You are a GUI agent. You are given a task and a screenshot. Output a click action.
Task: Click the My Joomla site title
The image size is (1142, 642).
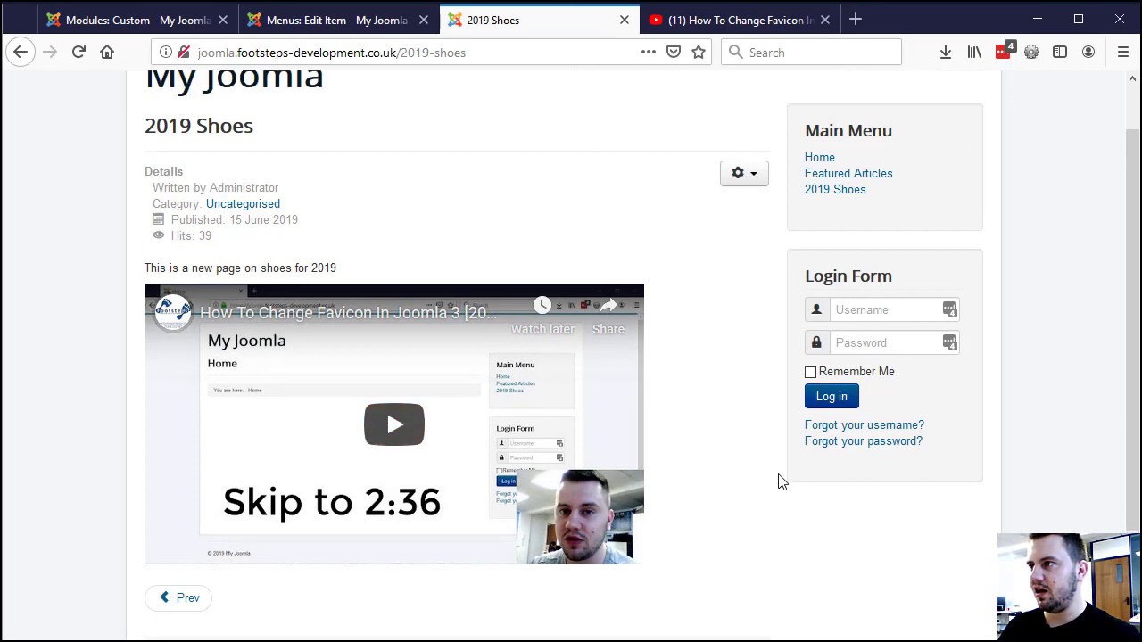tap(234, 78)
